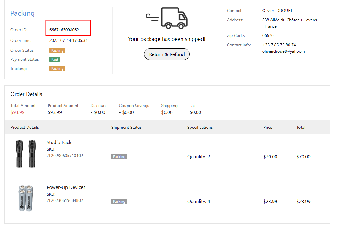
Task: Click the Packing page heading
Action: coord(23,13)
